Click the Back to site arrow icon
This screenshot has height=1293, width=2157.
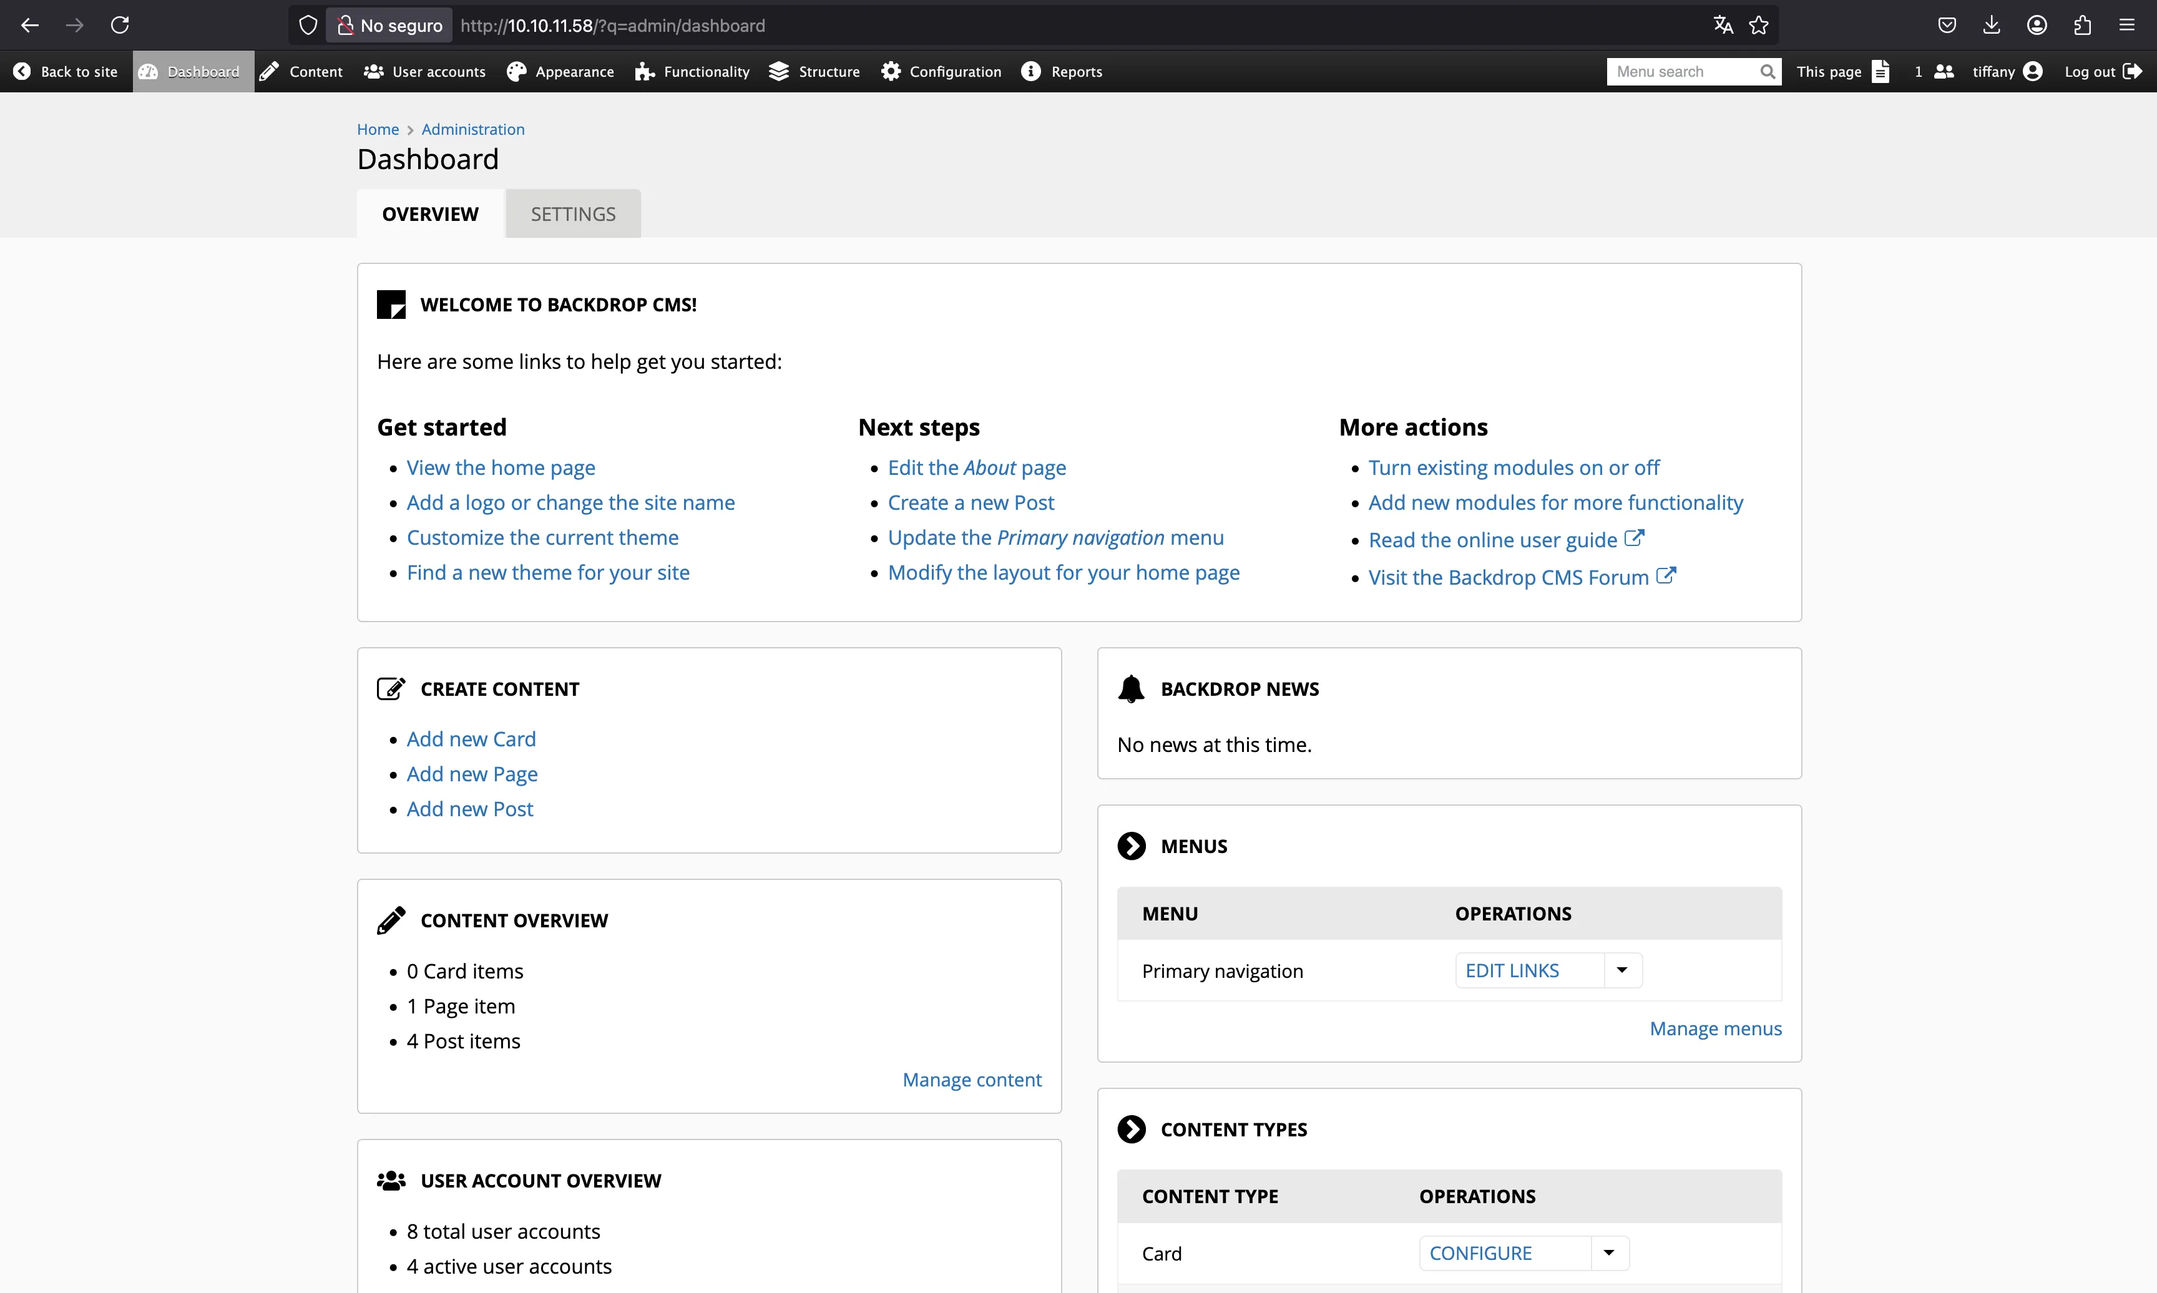click(x=22, y=71)
